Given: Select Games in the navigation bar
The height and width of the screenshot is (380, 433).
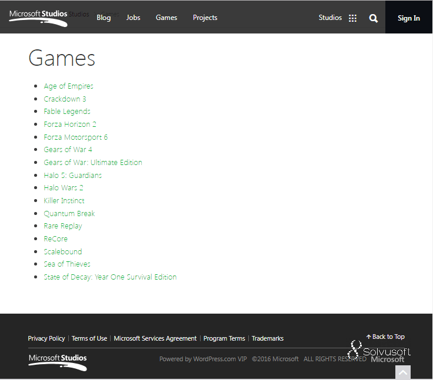Looking at the screenshot, I should click(166, 18).
